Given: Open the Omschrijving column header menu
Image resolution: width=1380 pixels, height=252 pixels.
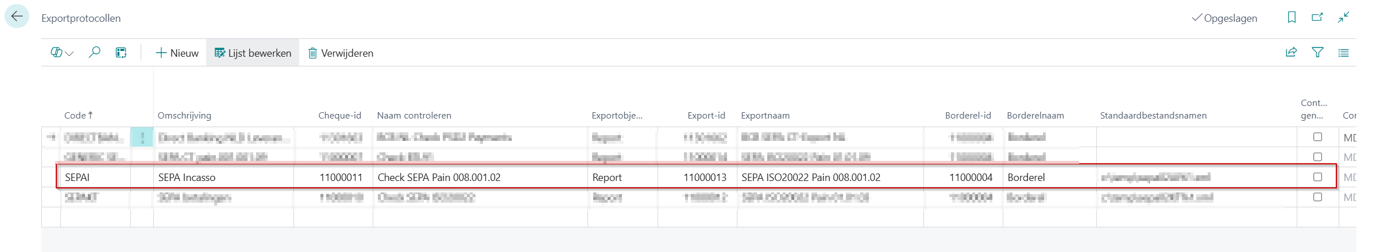Looking at the screenshot, I should pyautogui.click(x=184, y=115).
